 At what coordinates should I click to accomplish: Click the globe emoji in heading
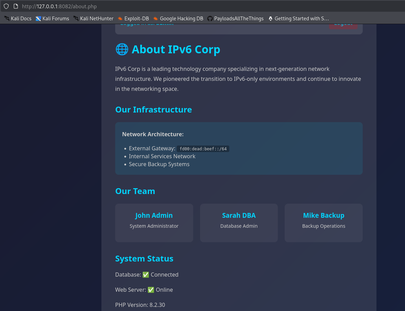coord(122,49)
